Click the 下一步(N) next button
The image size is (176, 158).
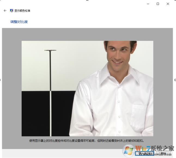click(x=145, y=153)
